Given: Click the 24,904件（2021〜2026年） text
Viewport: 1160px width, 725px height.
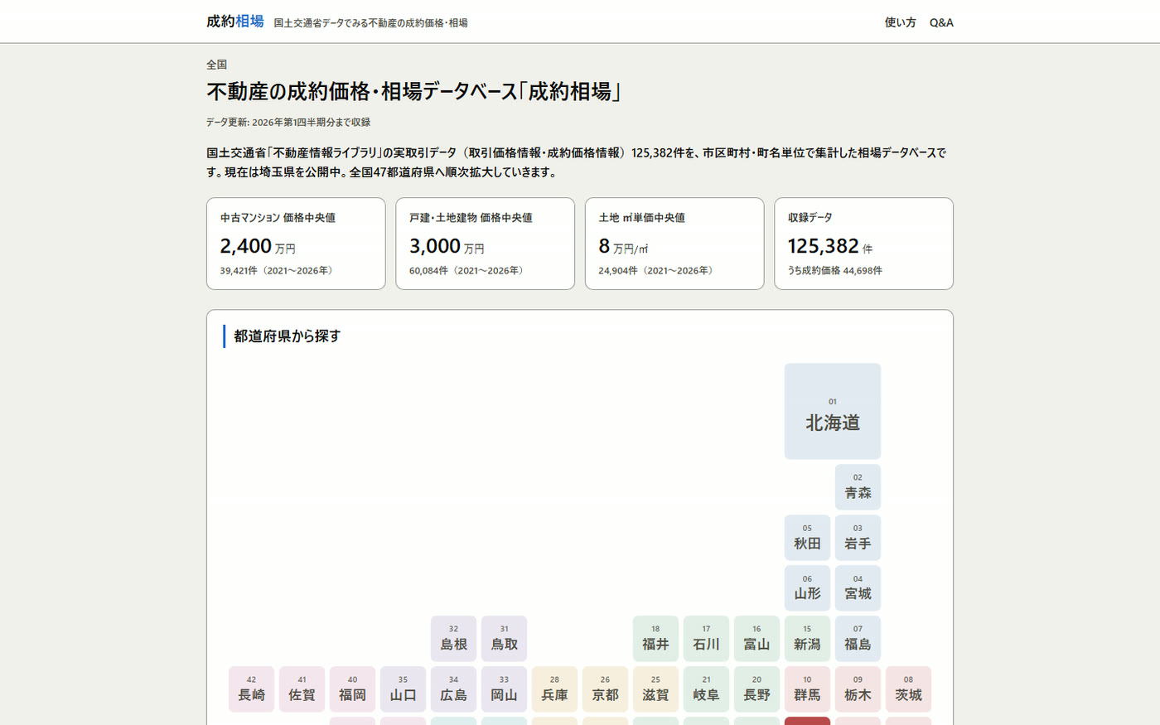Looking at the screenshot, I should (x=658, y=271).
